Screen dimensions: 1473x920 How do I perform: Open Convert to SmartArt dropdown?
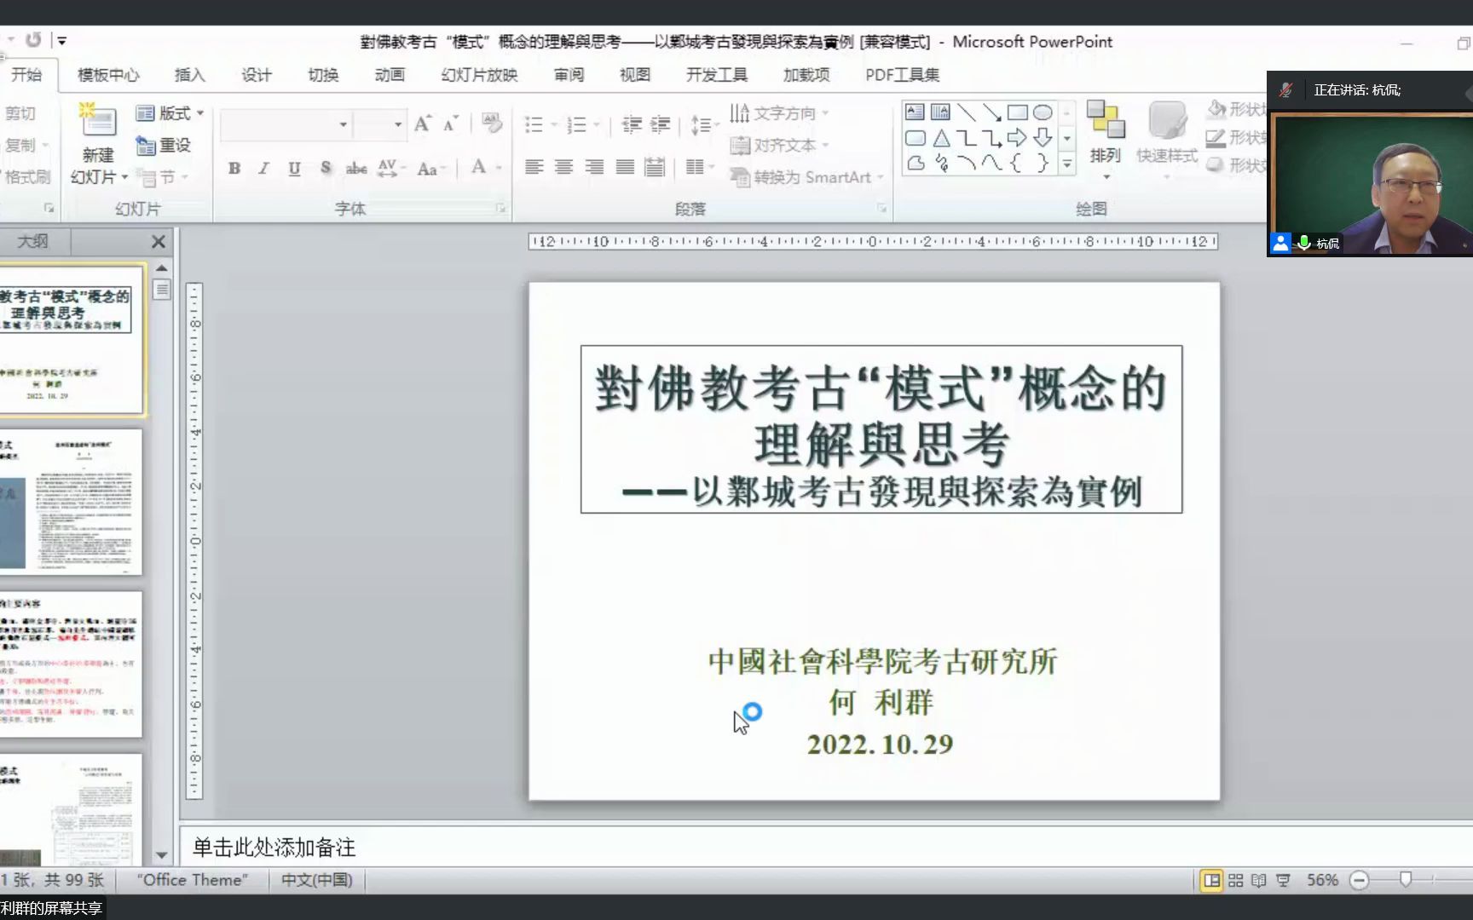[806, 177]
